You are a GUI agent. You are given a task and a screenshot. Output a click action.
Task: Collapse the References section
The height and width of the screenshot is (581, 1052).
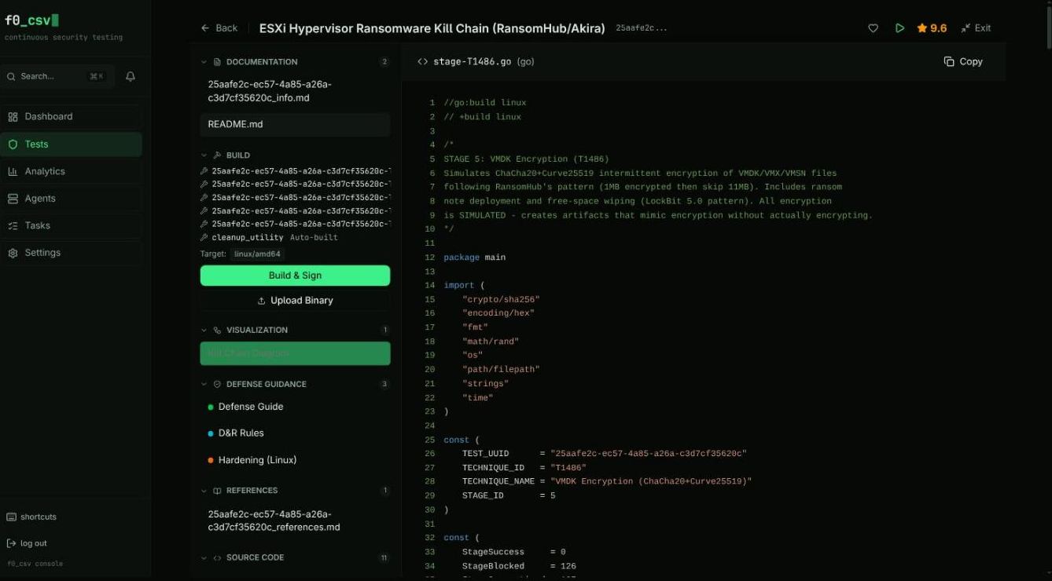[204, 491]
